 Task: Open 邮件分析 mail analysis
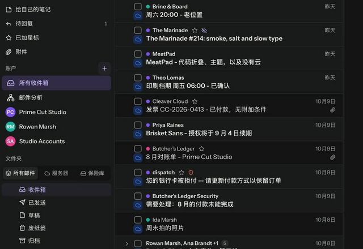click(x=56, y=97)
